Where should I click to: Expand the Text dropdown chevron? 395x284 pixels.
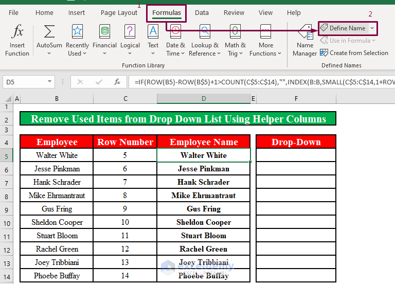[153, 54]
